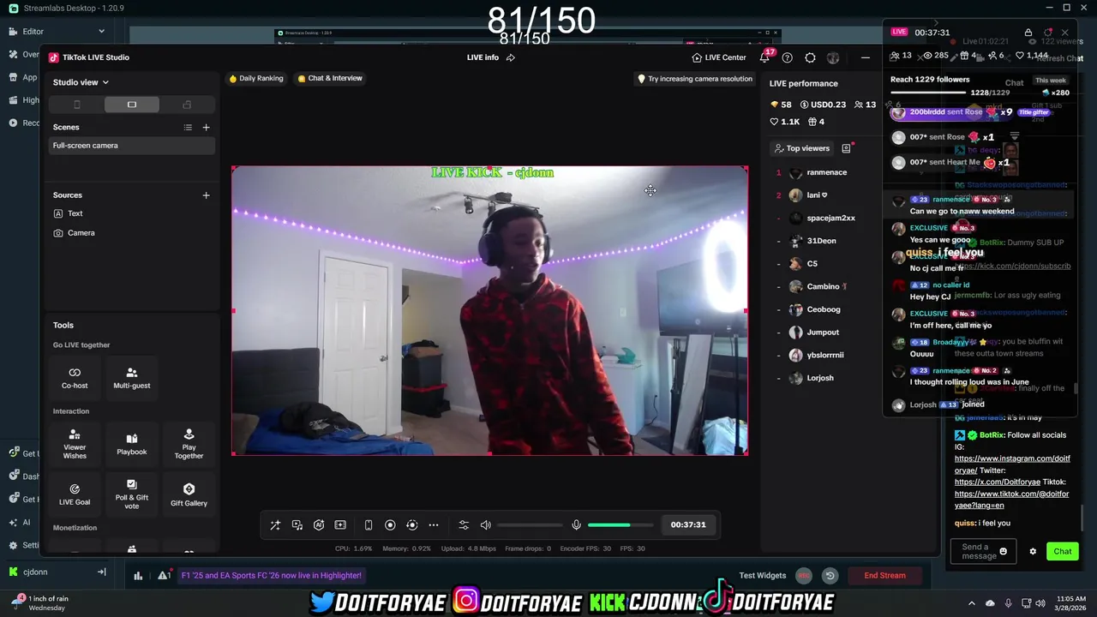Lock the floating live chat overlay
Image resolution: width=1097 pixels, height=617 pixels.
click(1028, 33)
